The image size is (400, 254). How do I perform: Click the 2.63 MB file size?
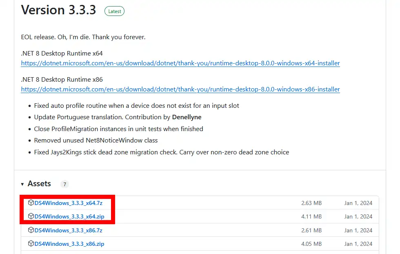[x=311, y=203]
